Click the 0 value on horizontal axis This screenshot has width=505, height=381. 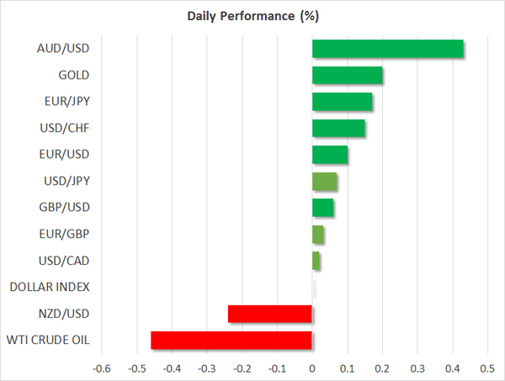coord(312,368)
